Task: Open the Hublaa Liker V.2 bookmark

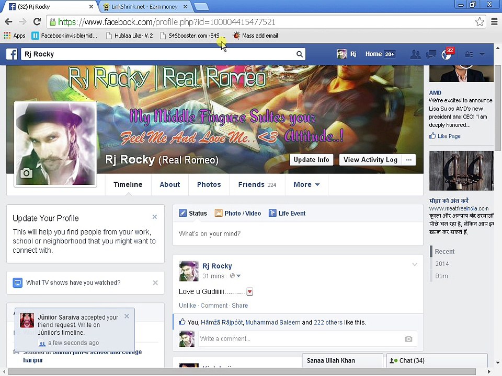Action: click(x=130, y=36)
